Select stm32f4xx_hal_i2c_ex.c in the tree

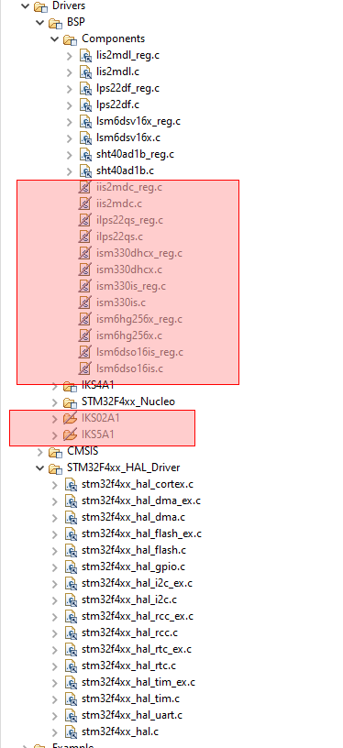(x=137, y=583)
